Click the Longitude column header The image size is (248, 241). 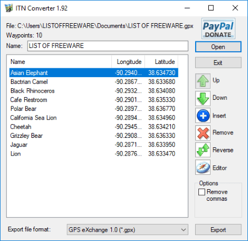click(x=128, y=62)
